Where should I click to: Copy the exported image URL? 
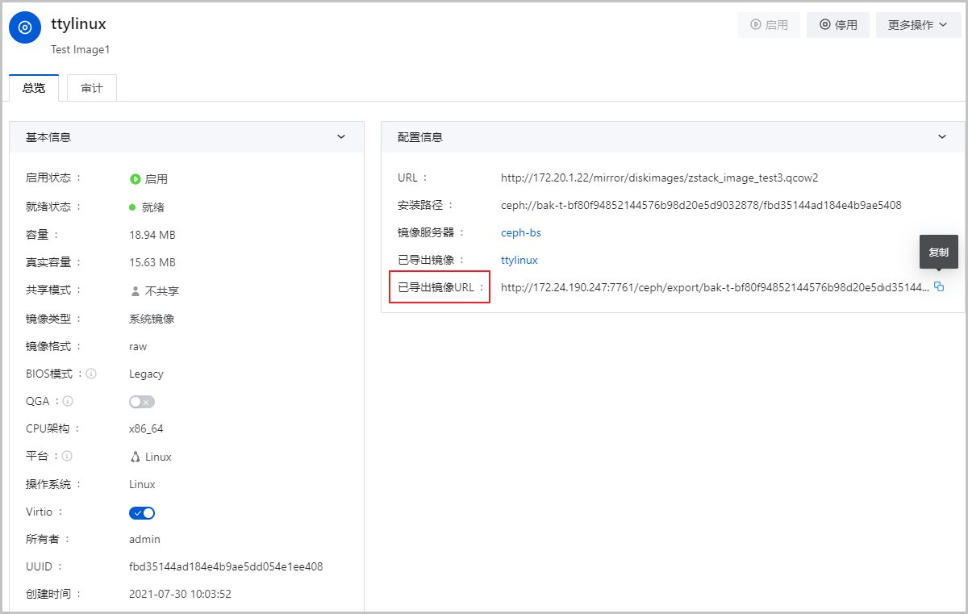click(939, 286)
